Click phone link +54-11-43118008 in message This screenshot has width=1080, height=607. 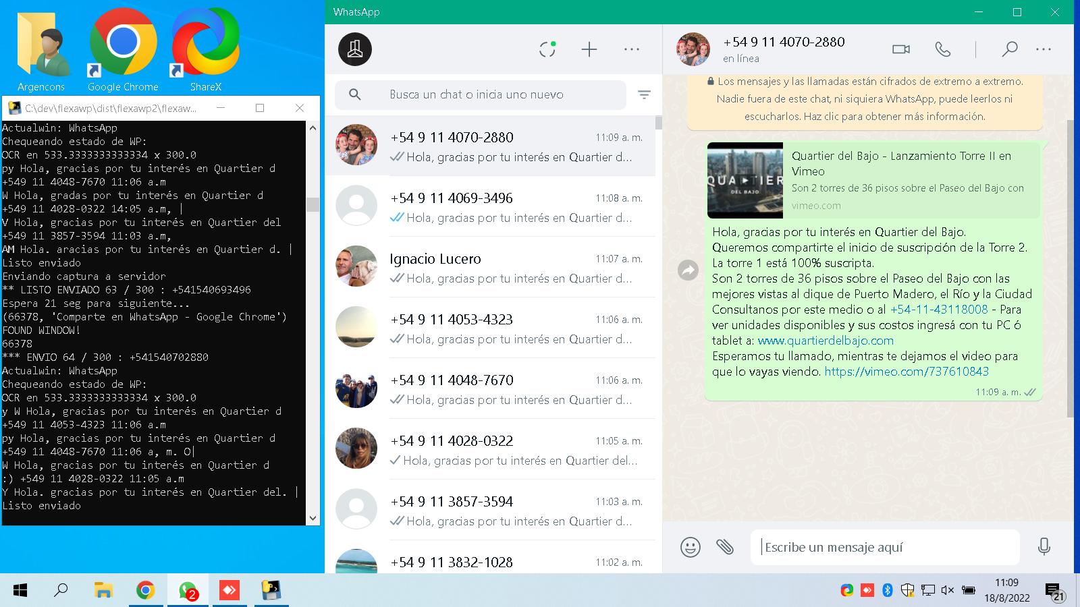[x=939, y=310]
